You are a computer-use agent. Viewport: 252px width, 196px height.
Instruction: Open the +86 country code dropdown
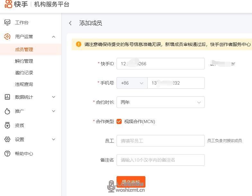pos(132,83)
